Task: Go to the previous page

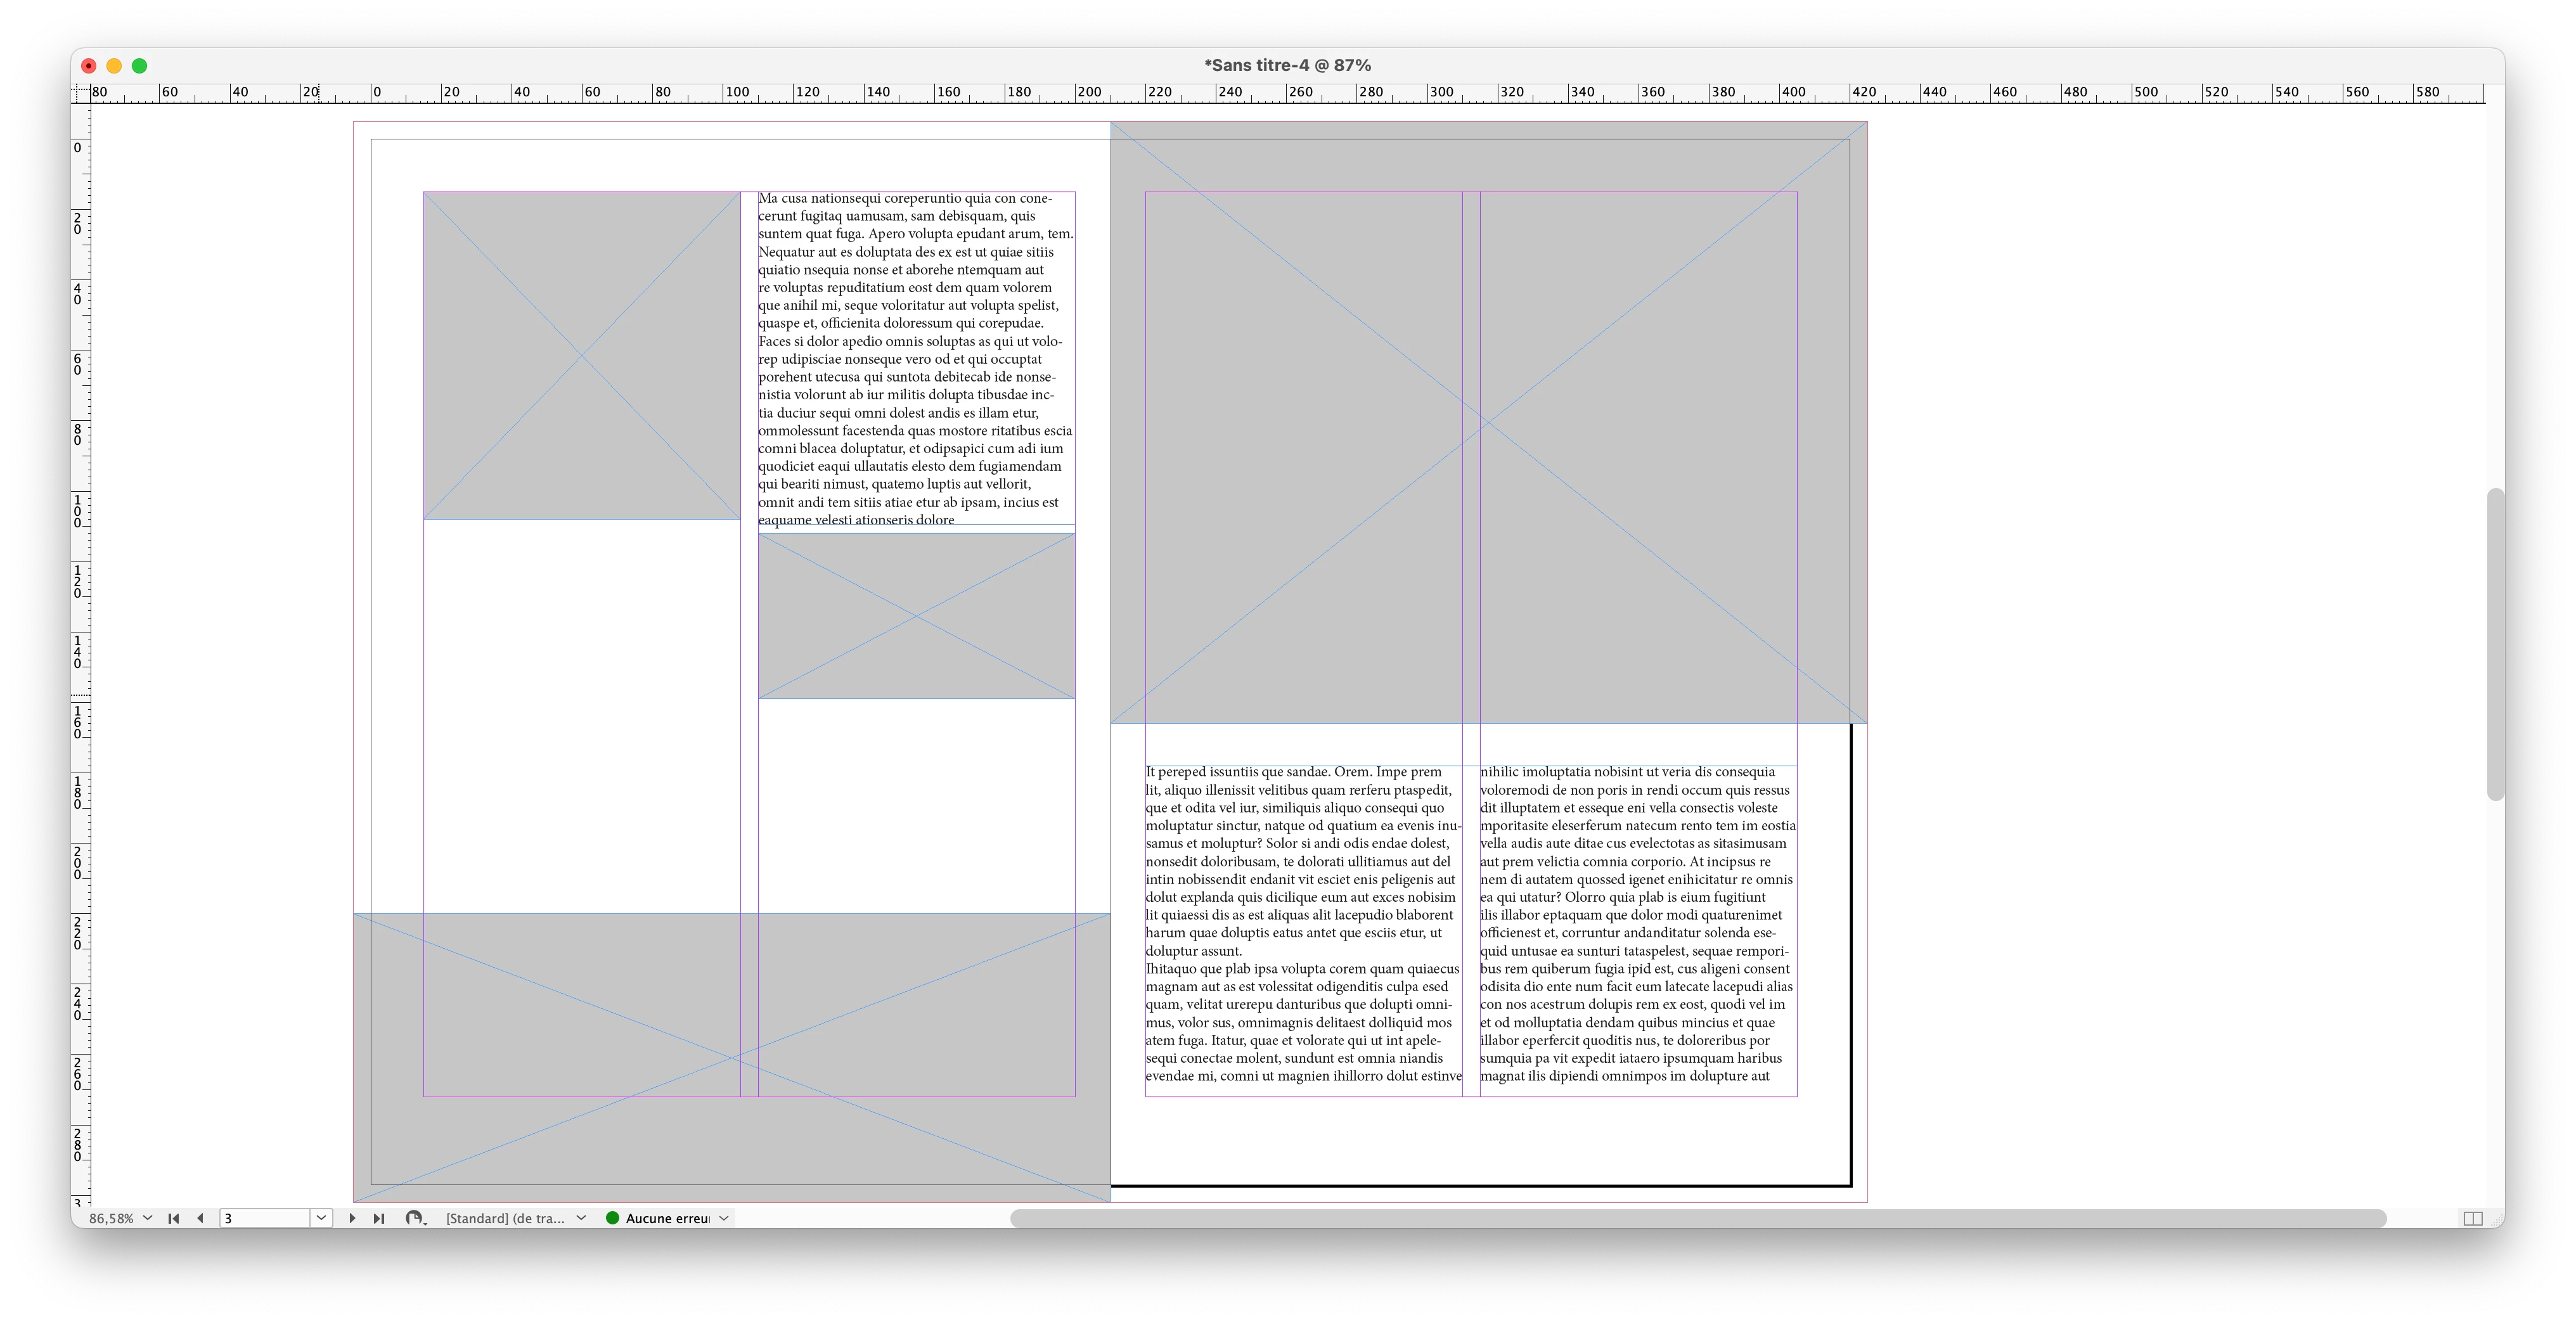Action: pyautogui.click(x=200, y=1218)
